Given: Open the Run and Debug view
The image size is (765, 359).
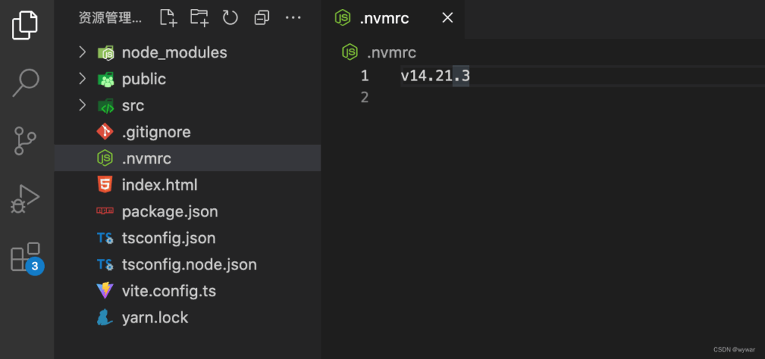Looking at the screenshot, I should point(25,199).
